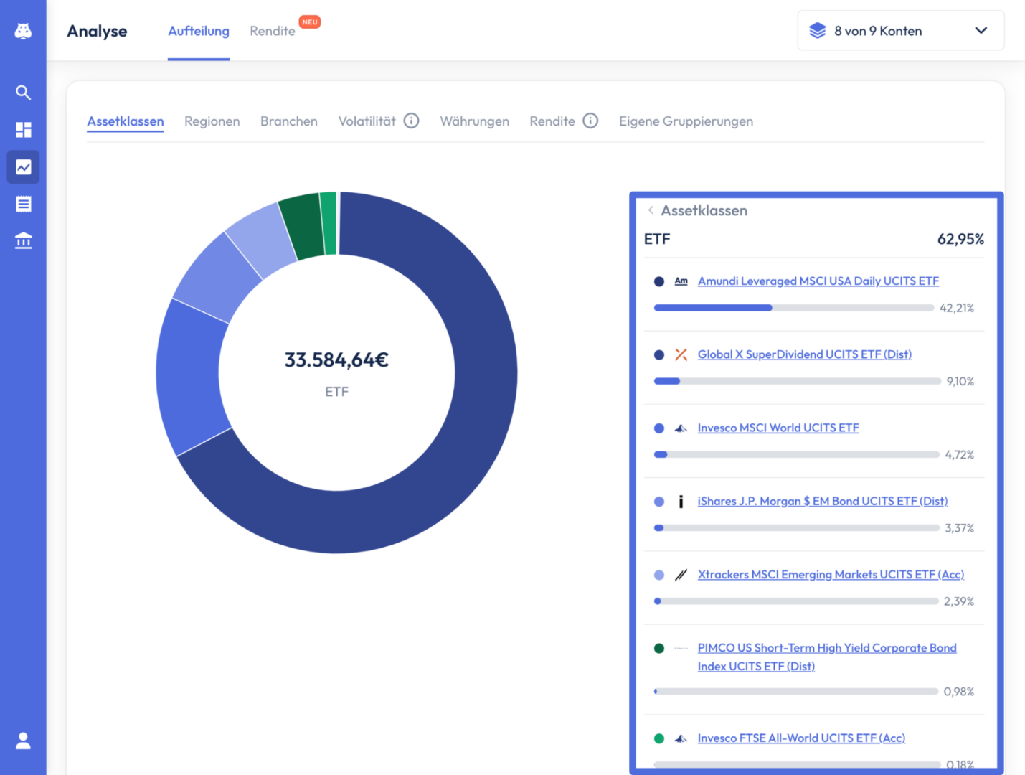Open Invesco FTSE All-World UCITS ETF link
The width and height of the screenshot is (1025, 775).
click(801, 738)
